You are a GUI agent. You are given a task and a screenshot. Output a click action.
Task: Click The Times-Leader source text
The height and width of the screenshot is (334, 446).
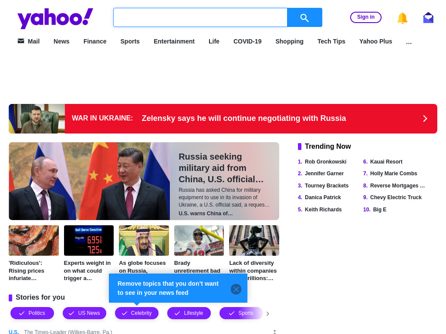[68, 332]
